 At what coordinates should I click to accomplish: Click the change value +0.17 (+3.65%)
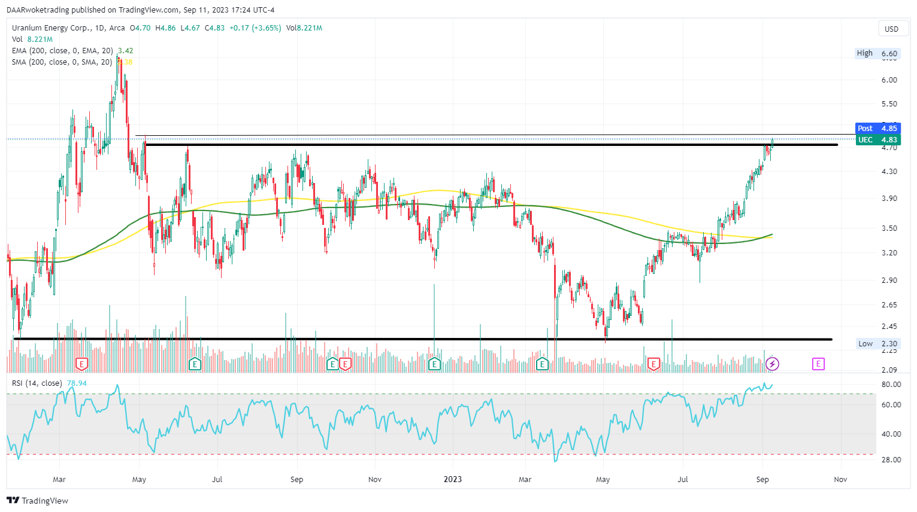pyautogui.click(x=255, y=28)
